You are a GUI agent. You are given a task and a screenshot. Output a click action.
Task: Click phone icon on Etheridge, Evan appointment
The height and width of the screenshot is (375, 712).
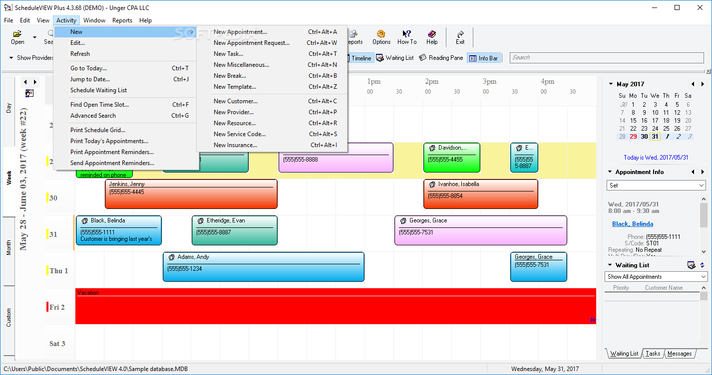pos(200,221)
